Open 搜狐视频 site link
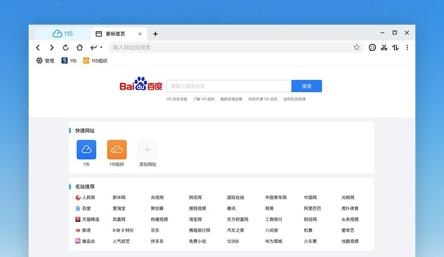Image resolution: width=444 pixels, height=257 pixels. point(197,208)
